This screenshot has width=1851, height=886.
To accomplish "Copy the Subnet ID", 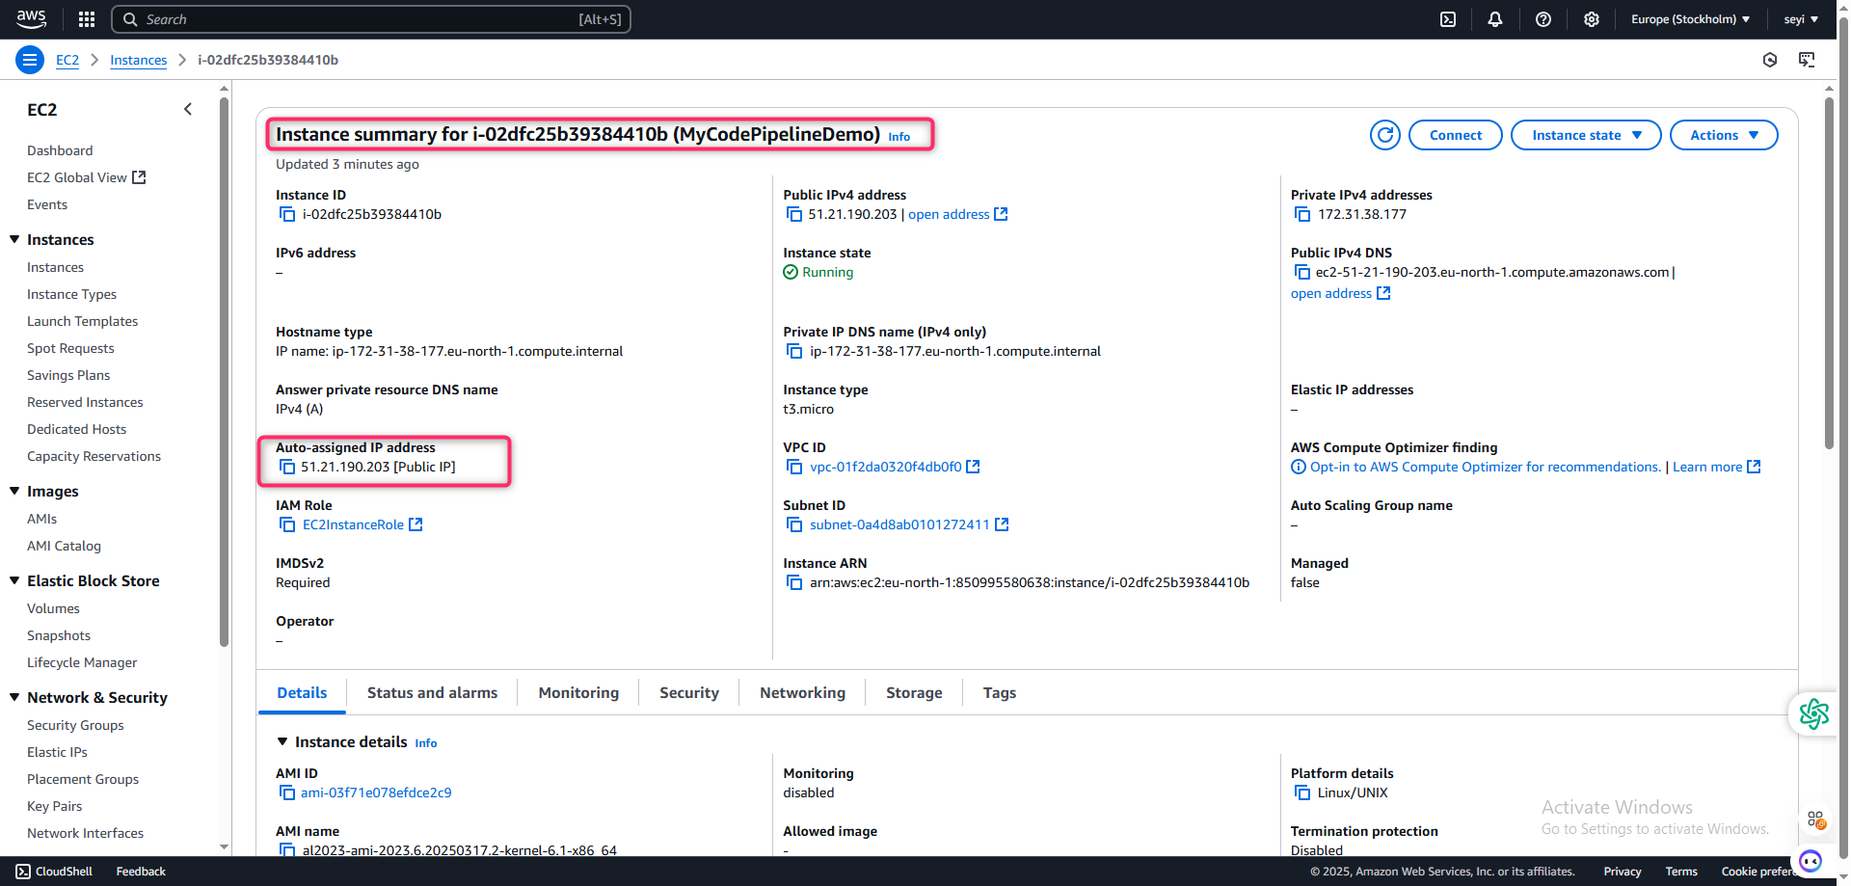I will [x=794, y=524].
